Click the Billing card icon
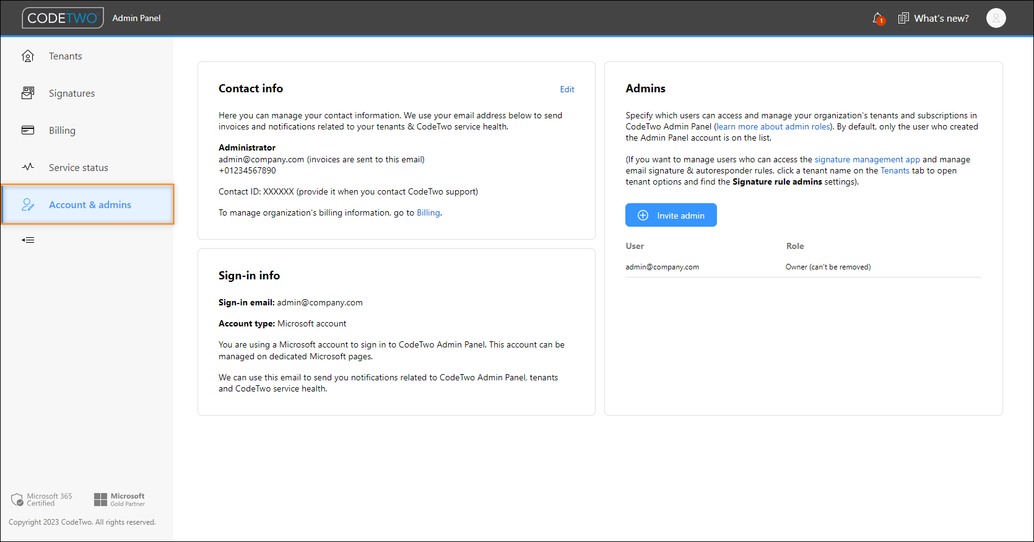This screenshot has width=1034, height=542. 28,130
